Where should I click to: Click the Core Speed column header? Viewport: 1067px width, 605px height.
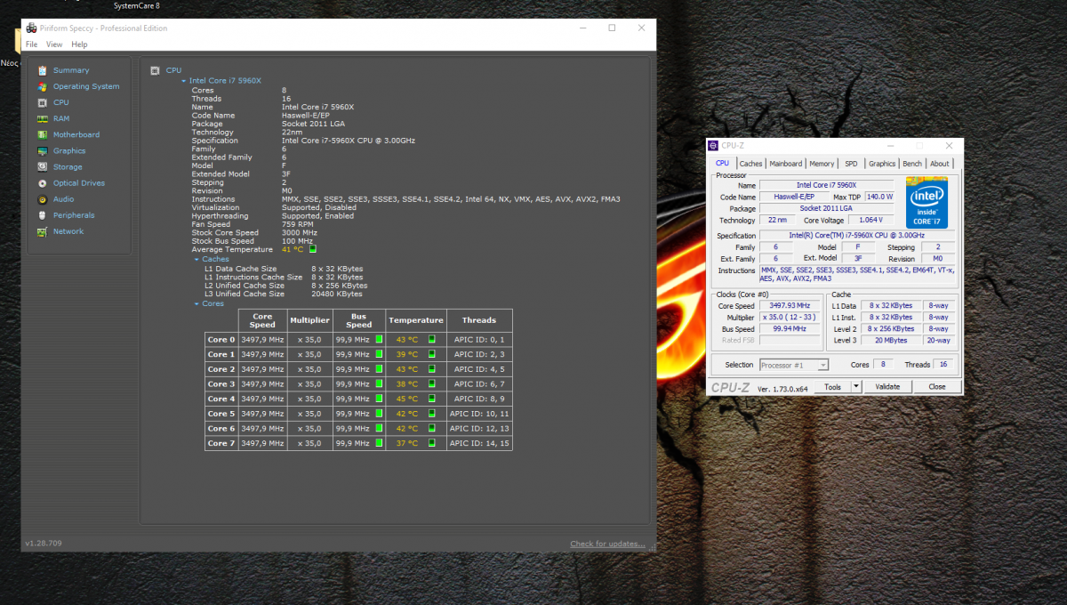262,320
